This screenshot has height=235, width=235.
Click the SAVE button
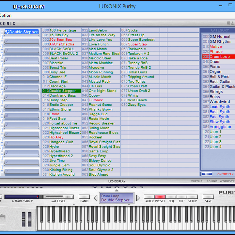click(208, 196)
